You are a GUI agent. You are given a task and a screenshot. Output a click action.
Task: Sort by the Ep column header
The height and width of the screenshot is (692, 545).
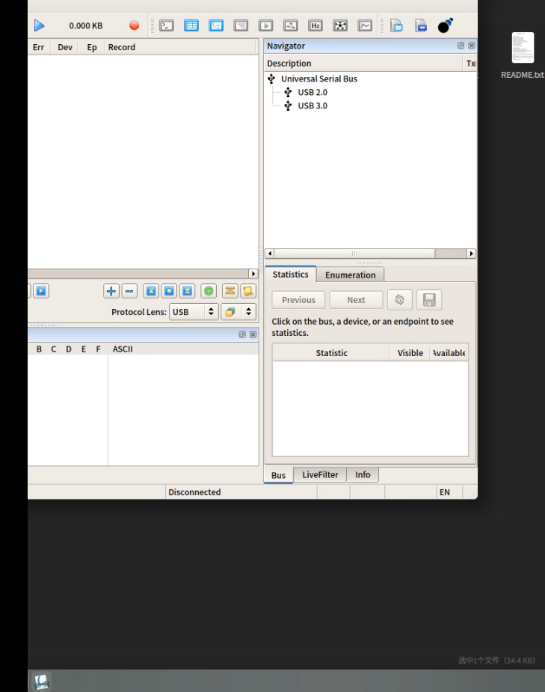point(92,47)
